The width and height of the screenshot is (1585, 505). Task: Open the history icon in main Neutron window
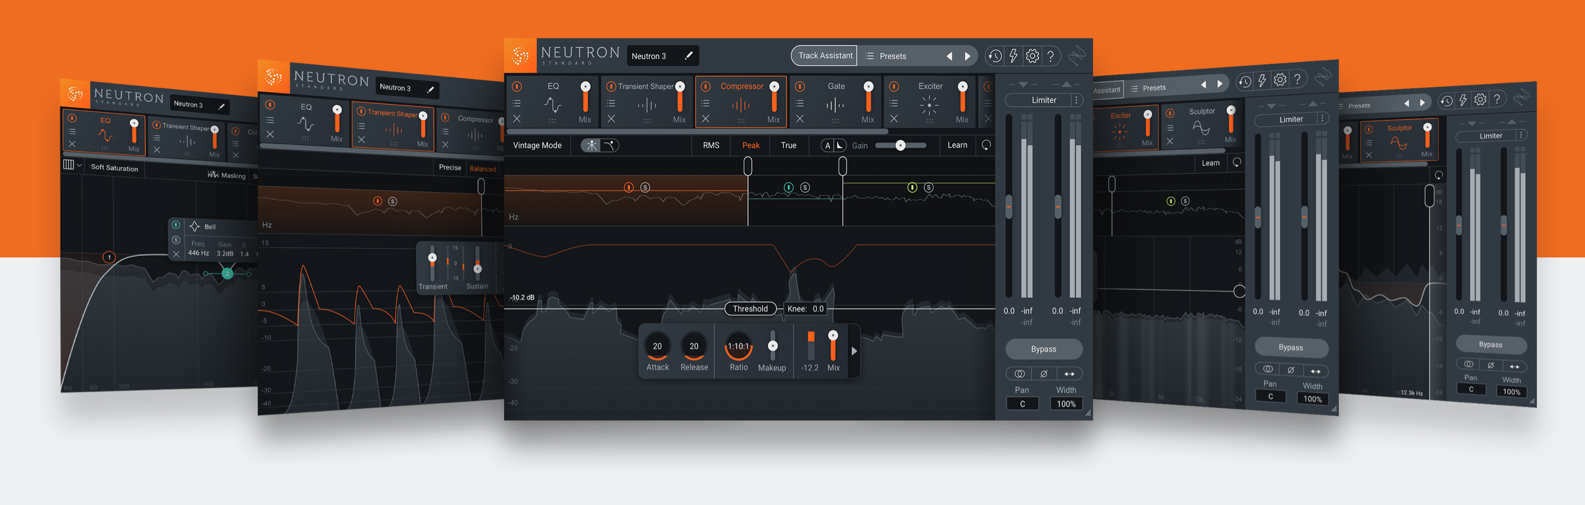(994, 56)
